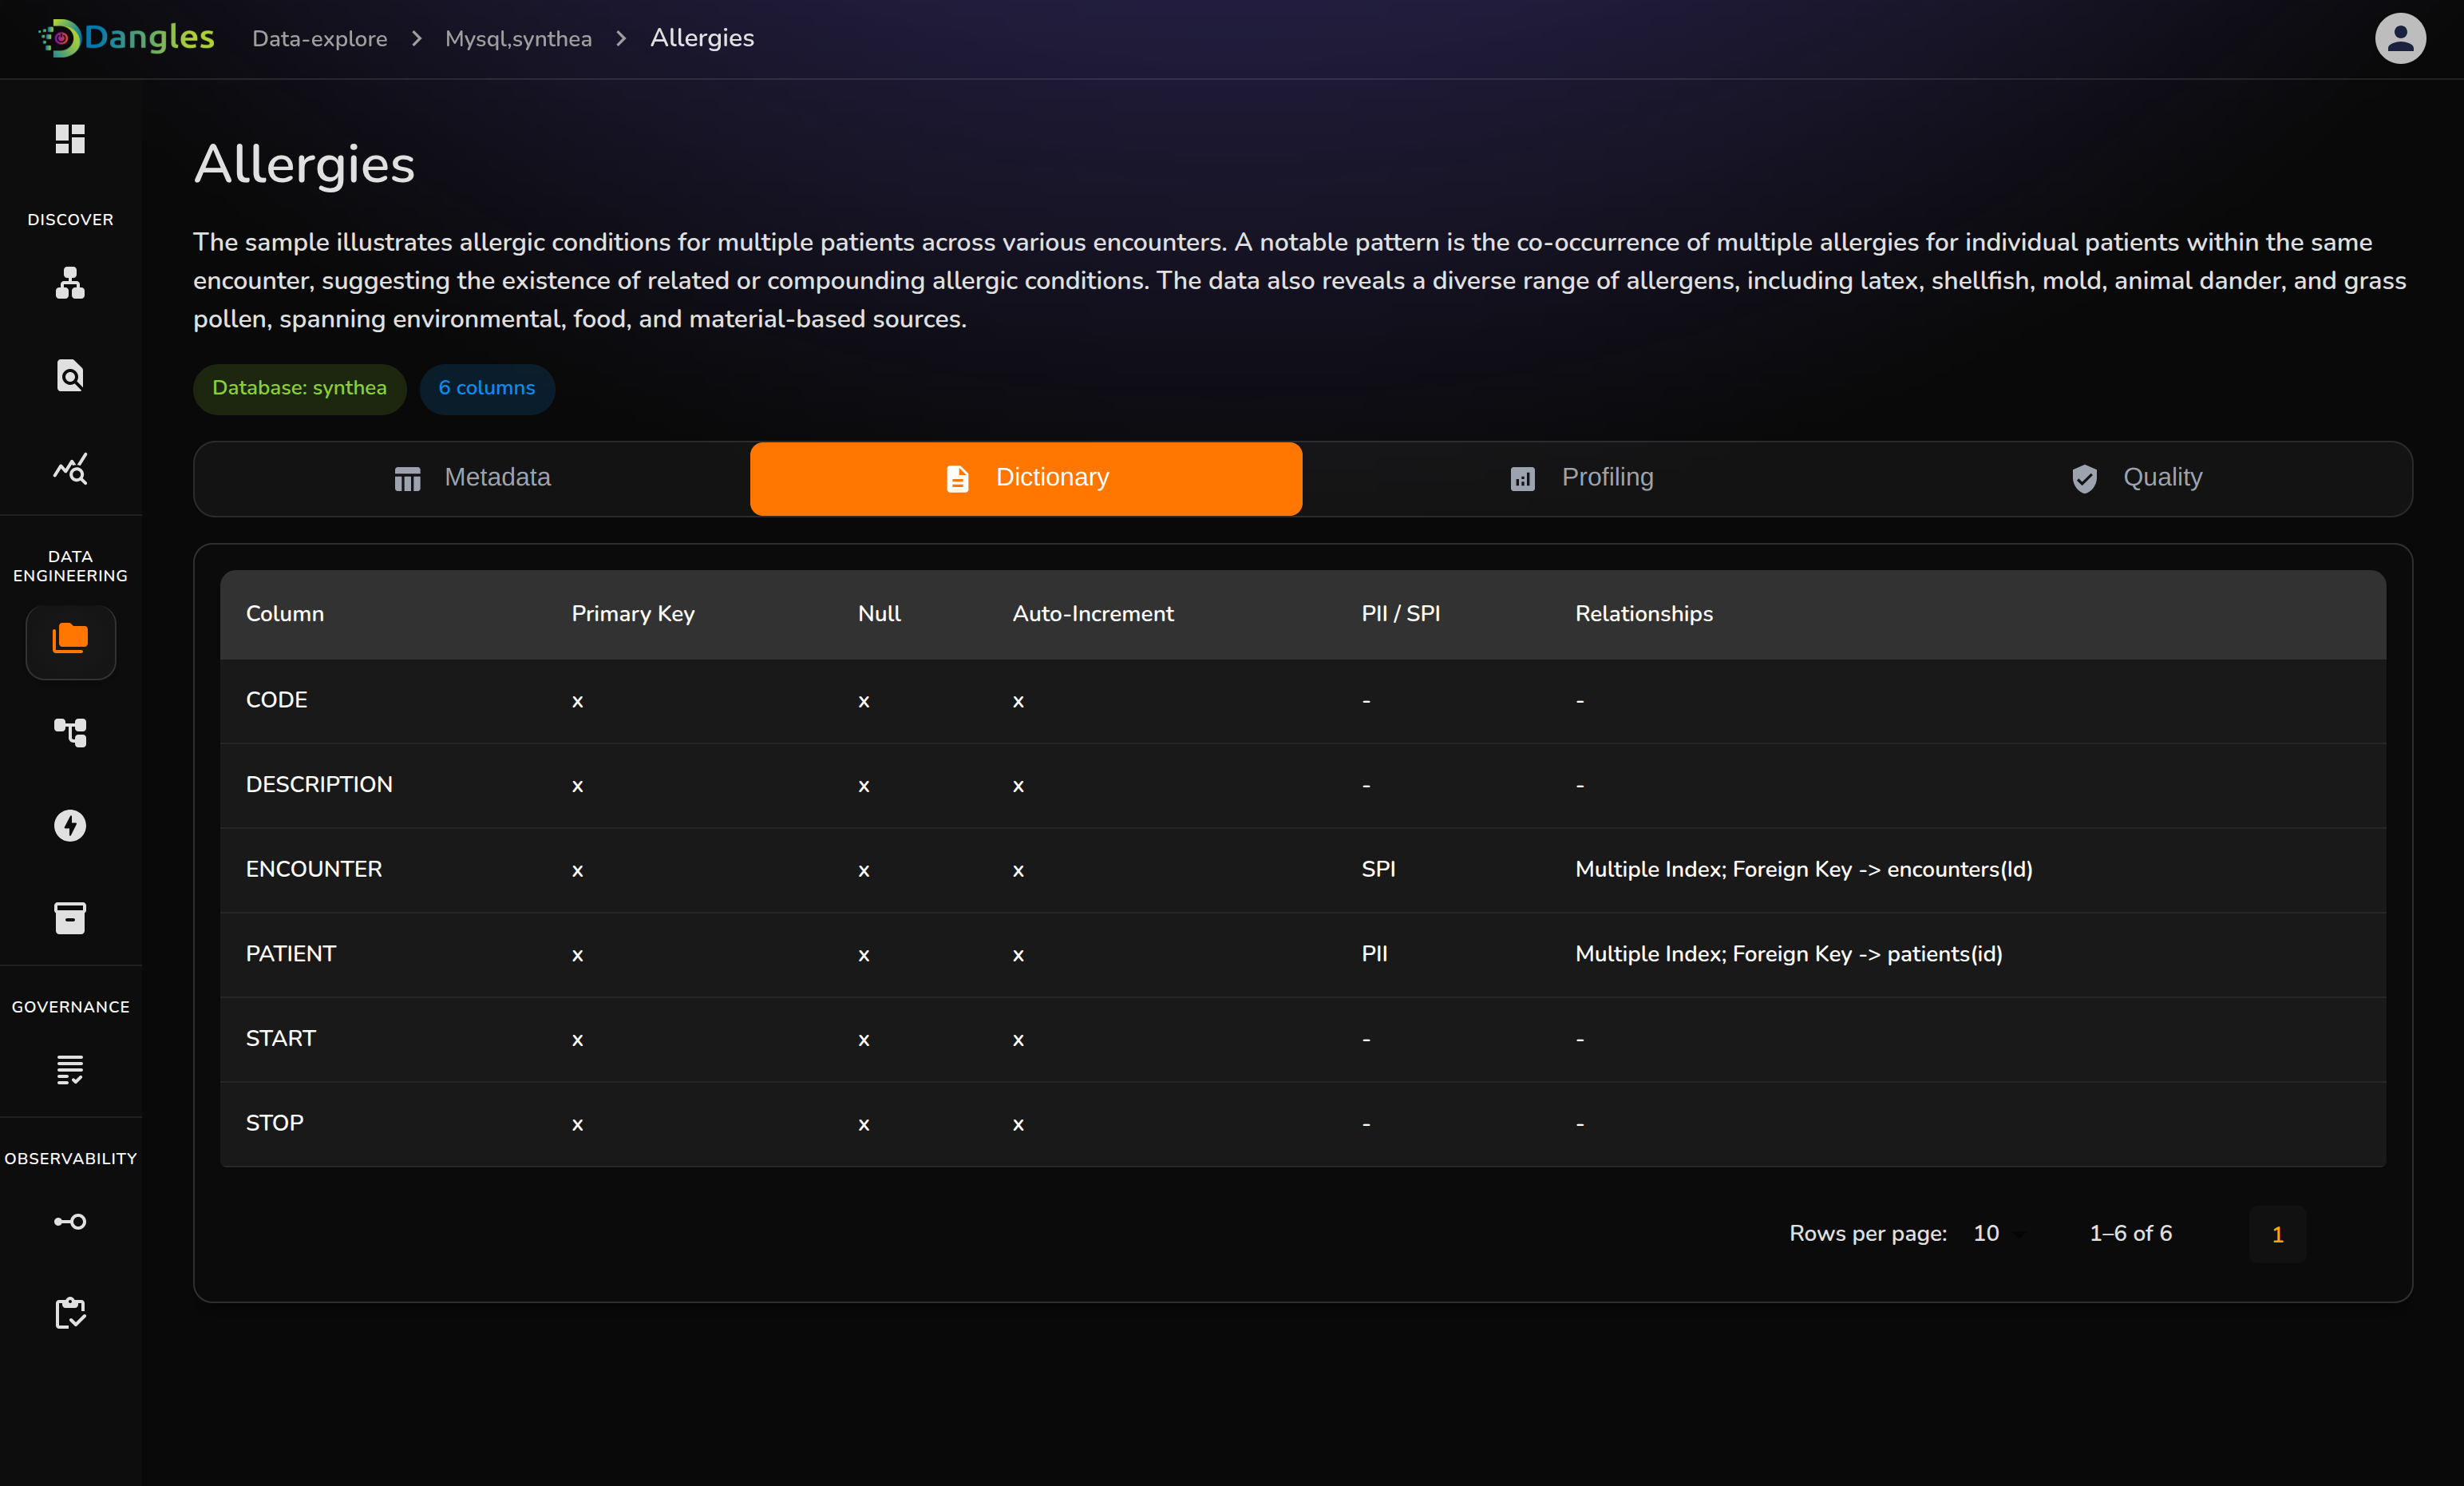This screenshot has width=2464, height=1486.
Task: Open the archive box icon in sidebar
Action: pyautogui.click(x=70, y=917)
